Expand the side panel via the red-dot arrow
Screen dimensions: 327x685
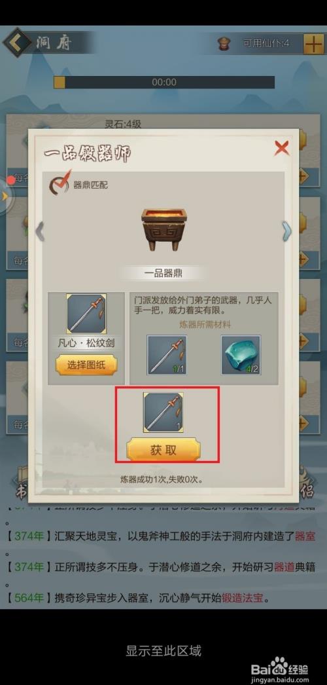[x=6, y=196]
